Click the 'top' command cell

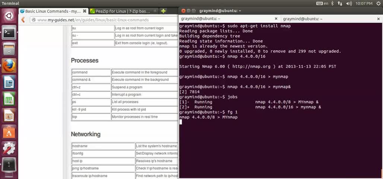(x=91, y=117)
